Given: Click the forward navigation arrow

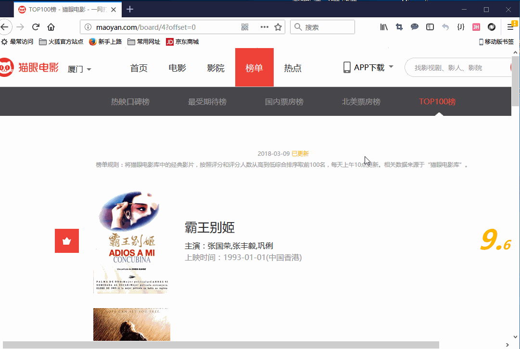Looking at the screenshot, I should (21, 27).
